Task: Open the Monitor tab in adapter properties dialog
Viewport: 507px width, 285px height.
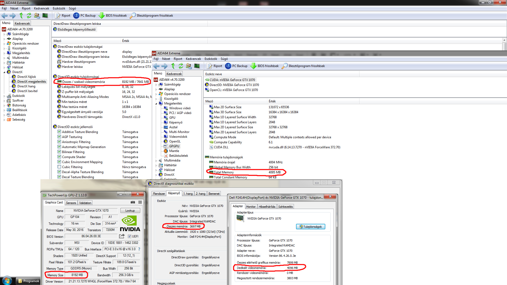Action: [x=251, y=206]
